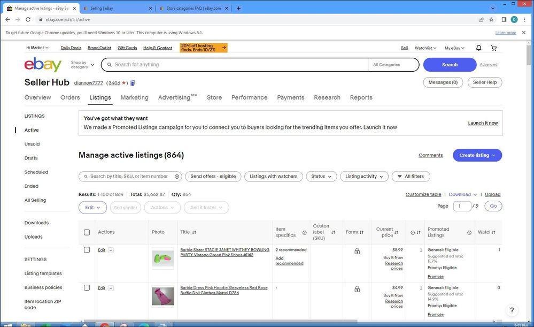The width and height of the screenshot is (534, 327).
Task: Switch to the Orders tab
Action: [70, 97]
